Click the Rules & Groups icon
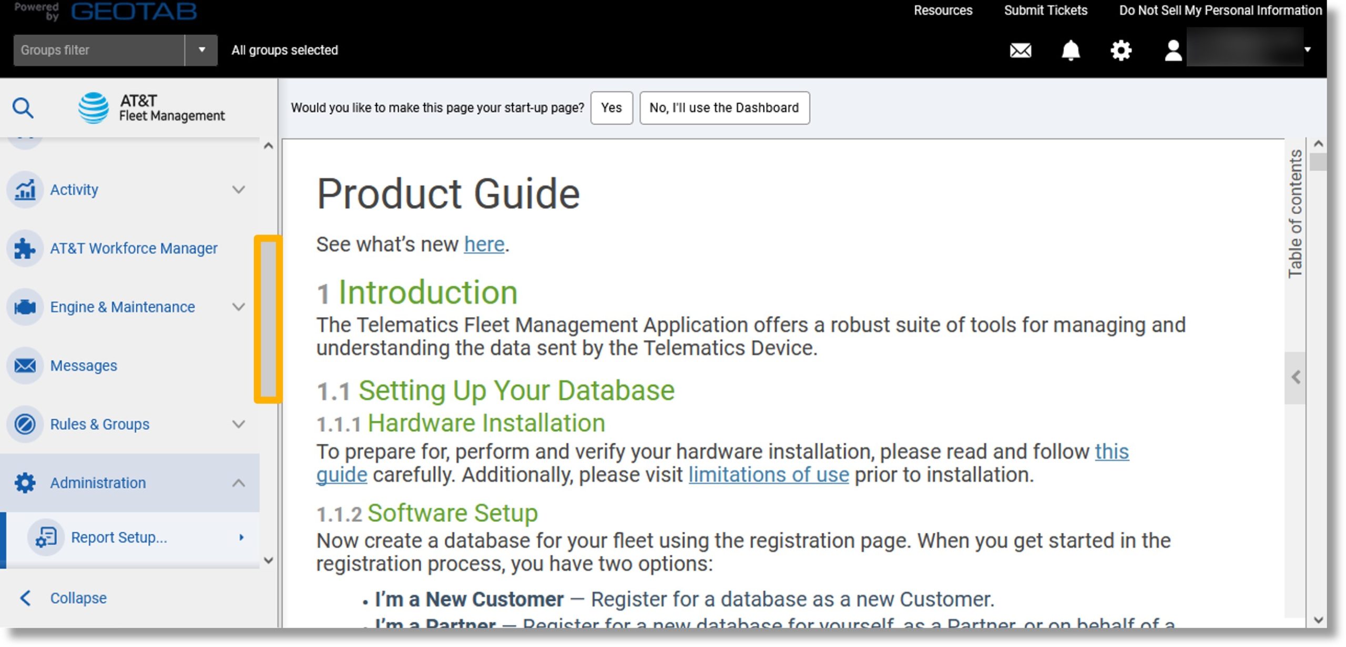 [x=25, y=423]
